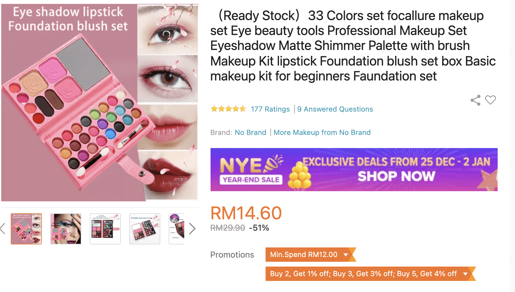Click the NYE Year-End Sale banner
515x292 pixels.
point(354,170)
